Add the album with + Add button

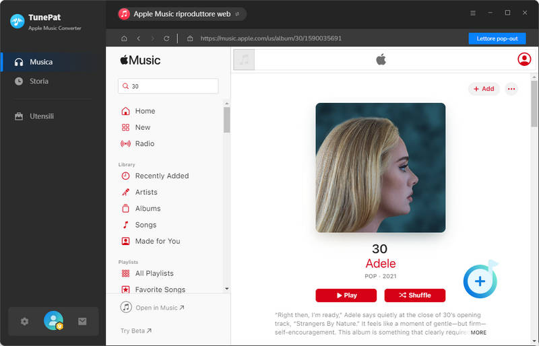pos(484,89)
